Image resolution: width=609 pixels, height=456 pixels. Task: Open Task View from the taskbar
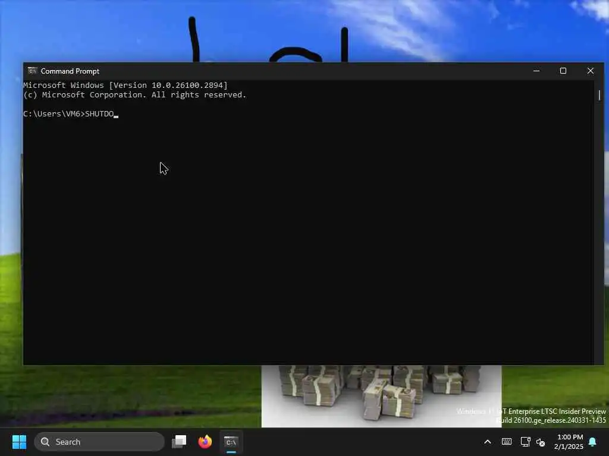pyautogui.click(x=179, y=442)
